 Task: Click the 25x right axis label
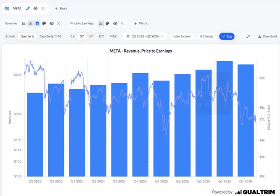tap(262, 78)
